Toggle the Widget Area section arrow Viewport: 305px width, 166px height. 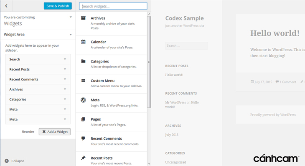(71, 35)
